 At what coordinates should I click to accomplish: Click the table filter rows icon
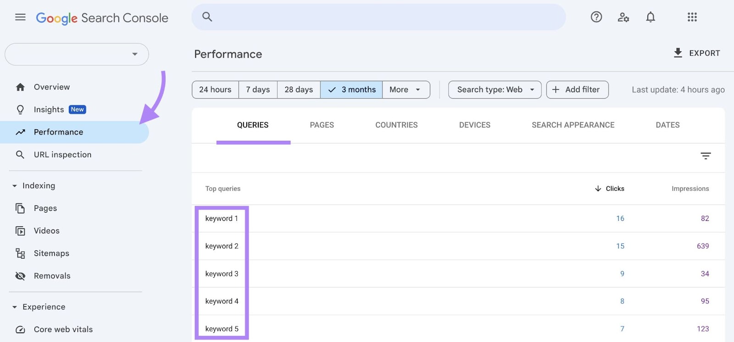pos(706,156)
